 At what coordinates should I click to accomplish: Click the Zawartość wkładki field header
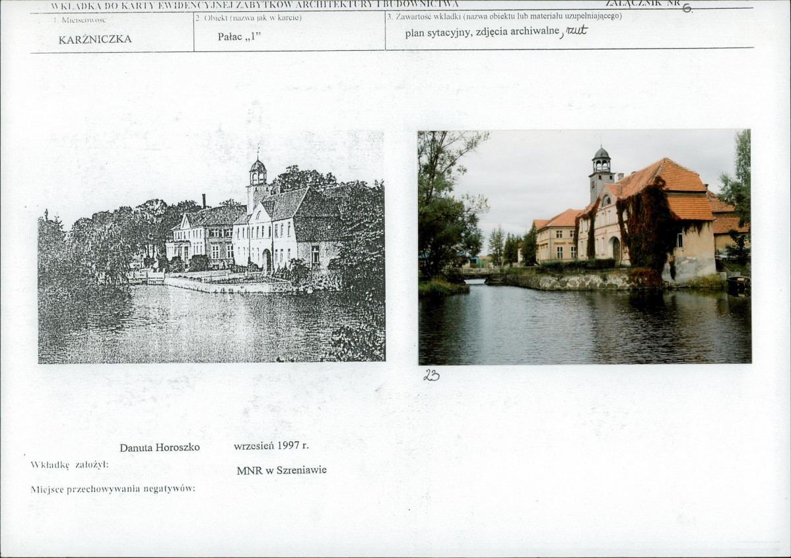[504, 16]
